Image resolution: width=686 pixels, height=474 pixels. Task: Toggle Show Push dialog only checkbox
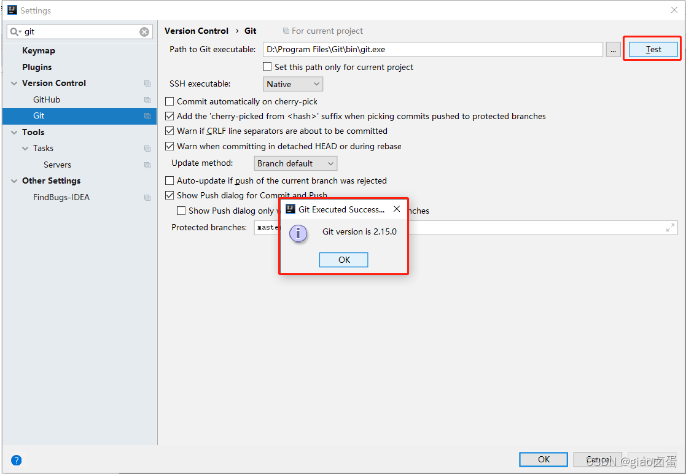[x=181, y=211]
